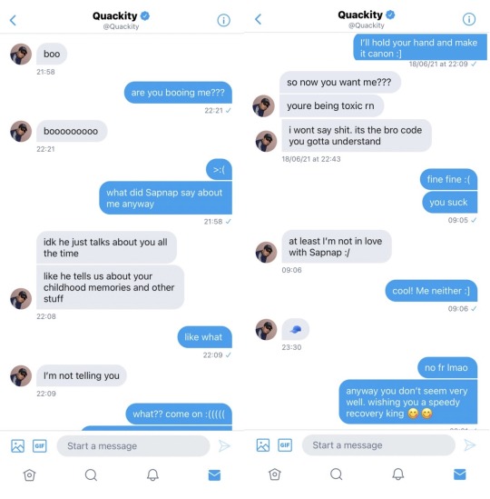Open GIF picker in the left chat
The image size is (490, 499).
click(40, 445)
